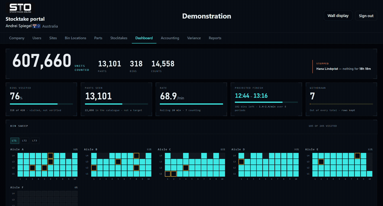The height and width of the screenshot is (206, 383).
Task: Select outlined bin Aisle D L3 column 1
Action: click(241, 162)
